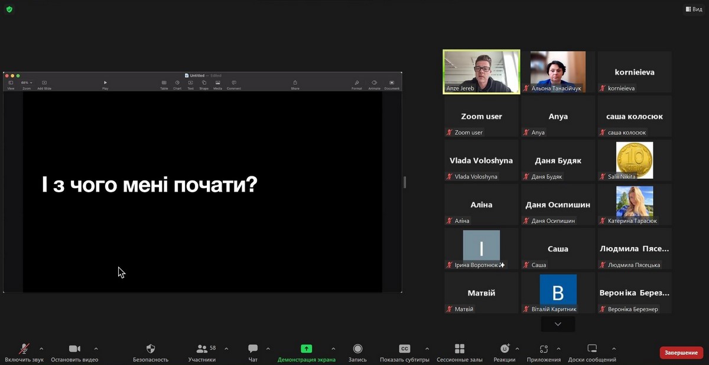Open the Security (Безопасность) shield icon
This screenshot has height=365, width=709.
pos(151,349)
